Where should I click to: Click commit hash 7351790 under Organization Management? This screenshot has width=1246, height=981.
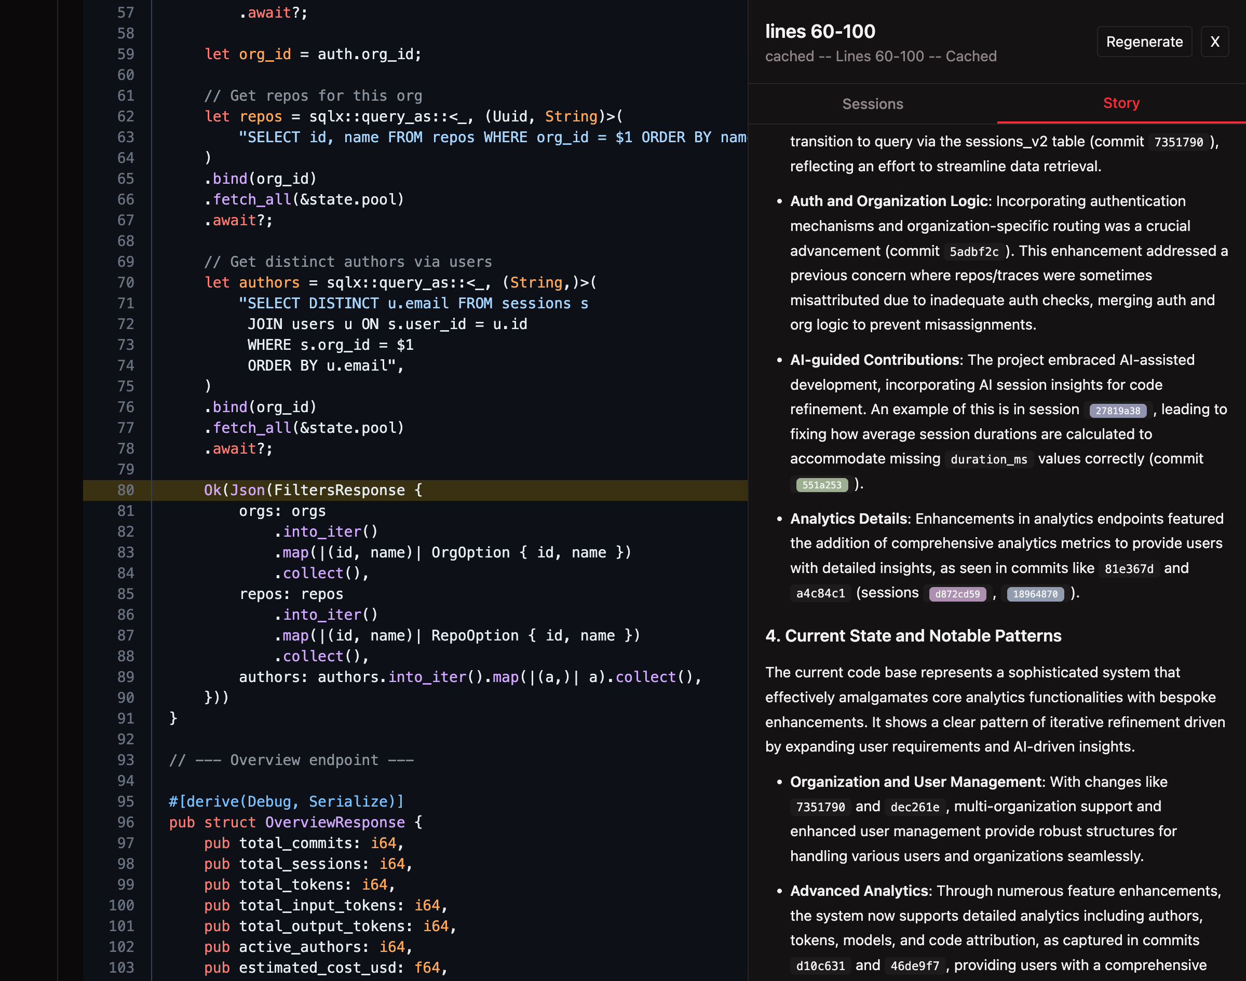coord(820,808)
